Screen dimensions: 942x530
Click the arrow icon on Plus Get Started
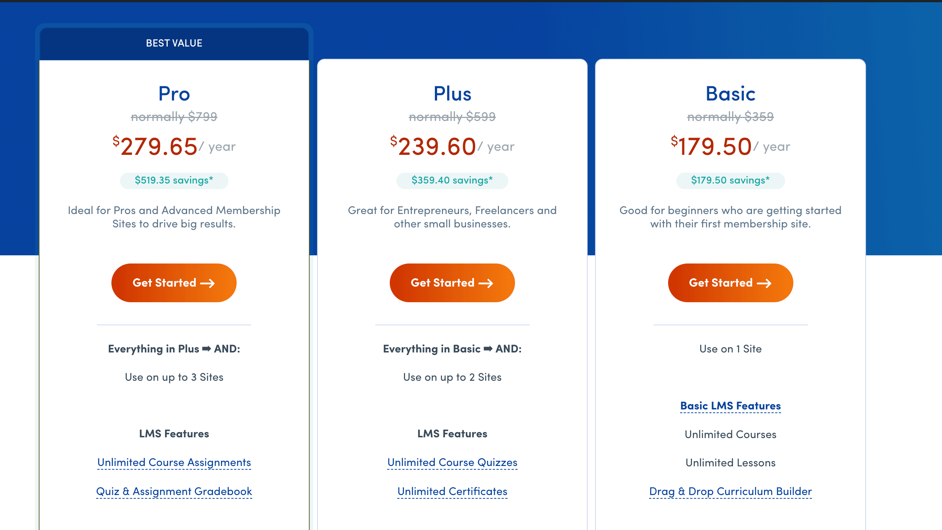coord(486,284)
